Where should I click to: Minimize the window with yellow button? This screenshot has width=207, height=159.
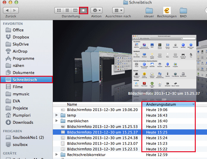tap(10, 2)
